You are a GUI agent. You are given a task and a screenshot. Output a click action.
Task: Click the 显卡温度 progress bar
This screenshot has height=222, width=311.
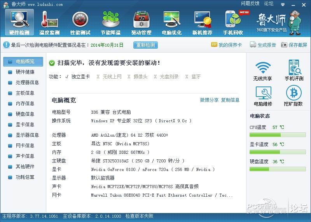pyautogui.click(x=278, y=152)
